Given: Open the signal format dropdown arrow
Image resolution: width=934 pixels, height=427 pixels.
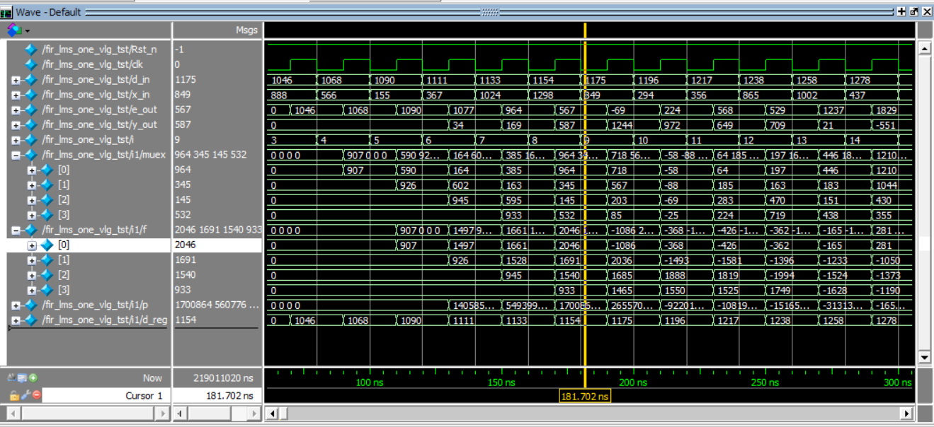Looking at the screenshot, I should (28, 31).
